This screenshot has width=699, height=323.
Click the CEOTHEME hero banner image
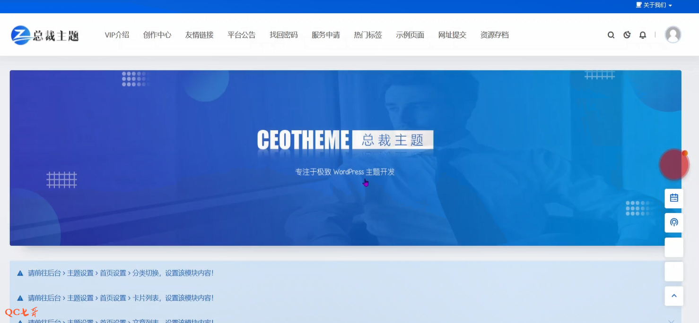[345, 158]
